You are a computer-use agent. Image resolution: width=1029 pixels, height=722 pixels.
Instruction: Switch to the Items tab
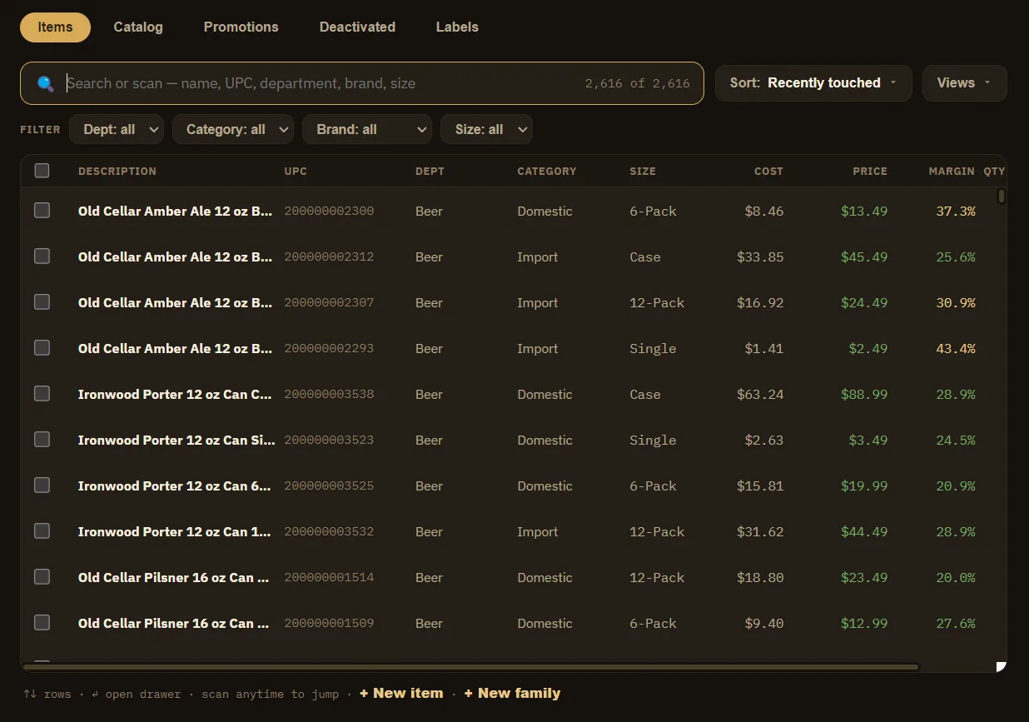55,27
